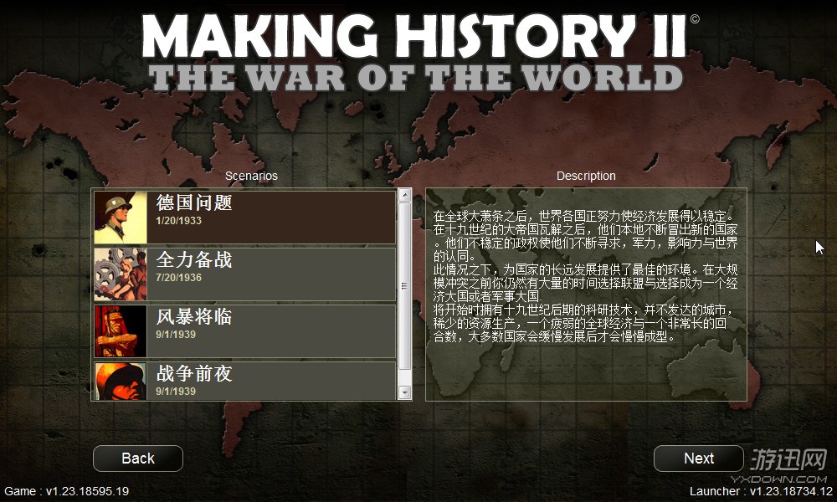The height and width of the screenshot is (502, 837).
Task: Click the 9/1/1939 date under 战争前夜
Action: (176, 391)
